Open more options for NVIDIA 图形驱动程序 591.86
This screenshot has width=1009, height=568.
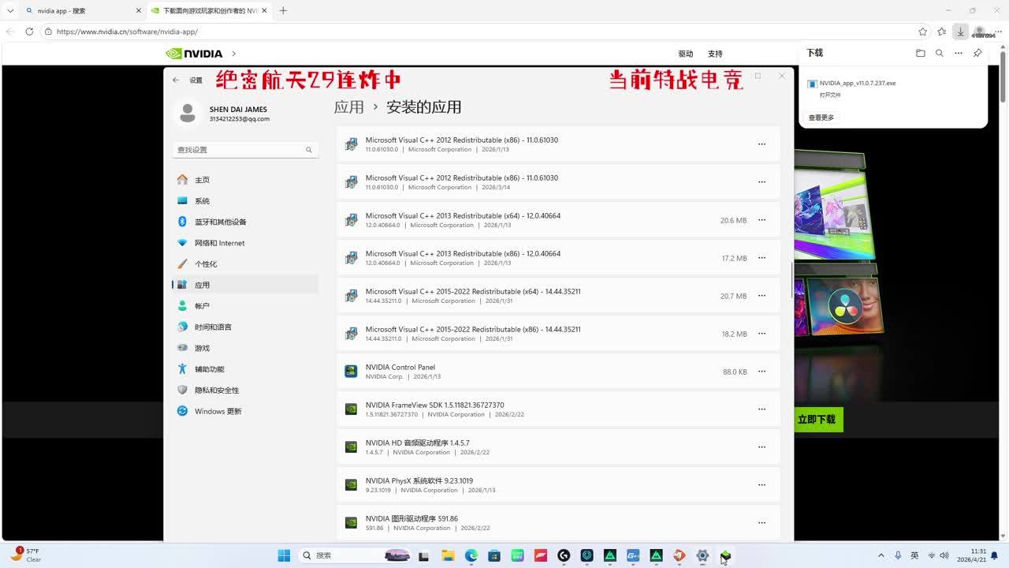pyautogui.click(x=761, y=523)
